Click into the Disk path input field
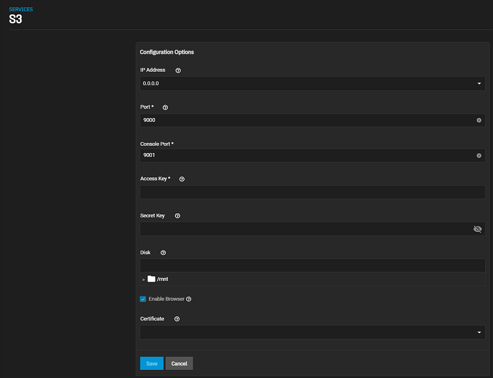This screenshot has height=378, width=493. click(x=313, y=265)
